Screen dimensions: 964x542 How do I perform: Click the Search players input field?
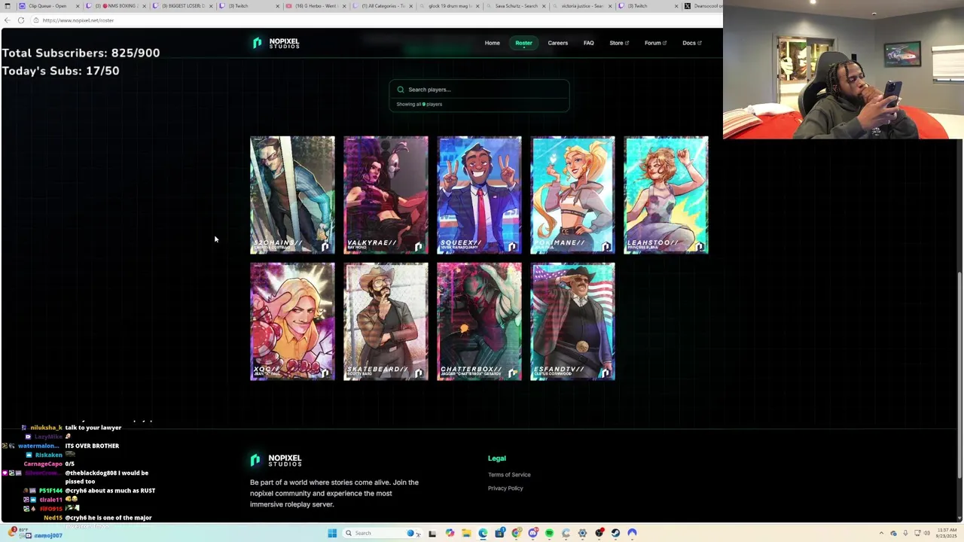pyautogui.click(x=479, y=90)
